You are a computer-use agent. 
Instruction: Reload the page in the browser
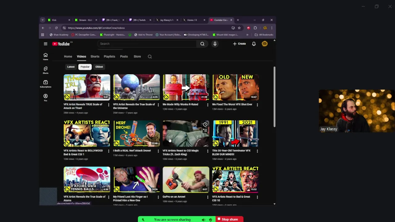pos(56,28)
